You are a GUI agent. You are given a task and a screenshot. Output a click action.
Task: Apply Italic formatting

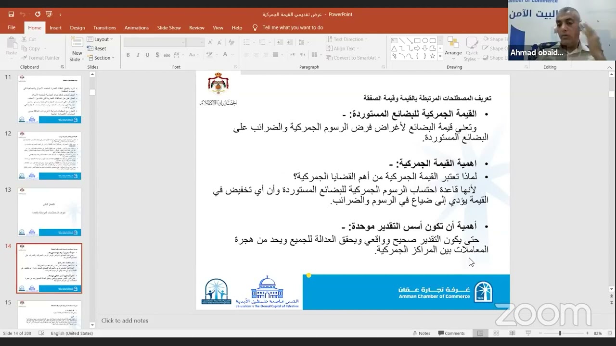pyautogui.click(x=138, y=55)
